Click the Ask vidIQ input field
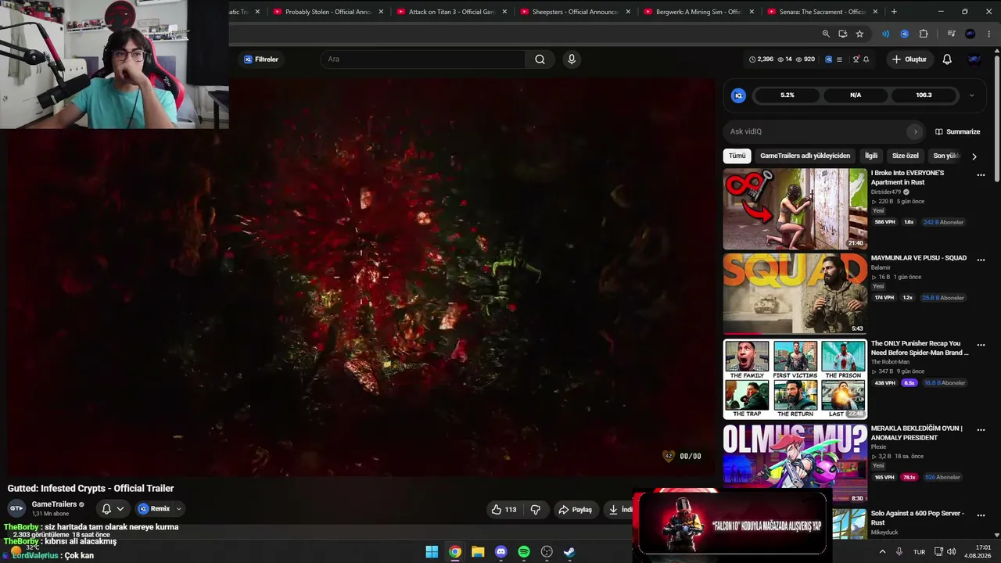The height and width of the screenshot is (563, 1001). (x=816, y=131)
